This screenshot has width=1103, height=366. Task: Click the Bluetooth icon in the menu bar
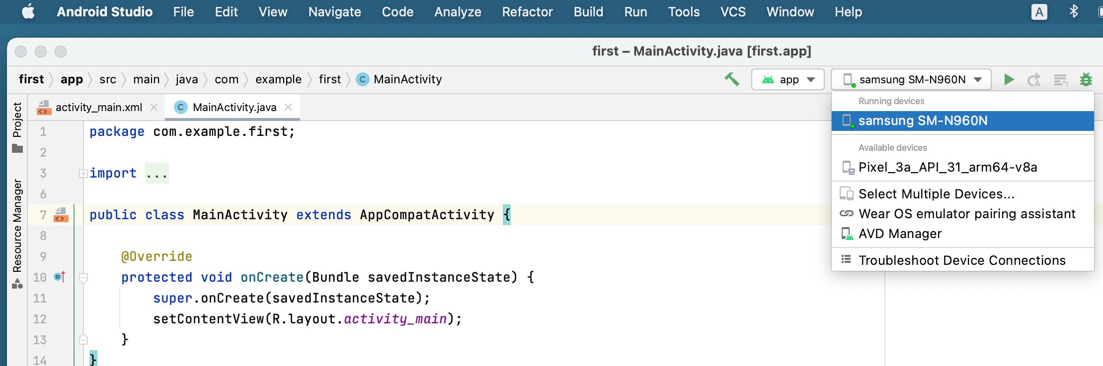pyautogui.click(x=1074, y=11)
